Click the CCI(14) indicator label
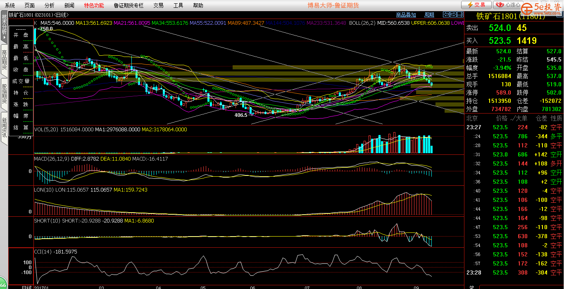The width and height of the screenshot is (564, 289). (x=43, y=251)
